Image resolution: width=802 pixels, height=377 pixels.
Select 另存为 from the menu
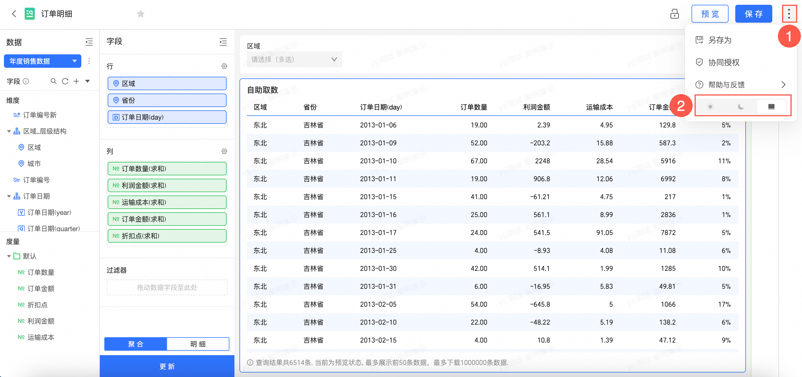click(x=720, y=40)
